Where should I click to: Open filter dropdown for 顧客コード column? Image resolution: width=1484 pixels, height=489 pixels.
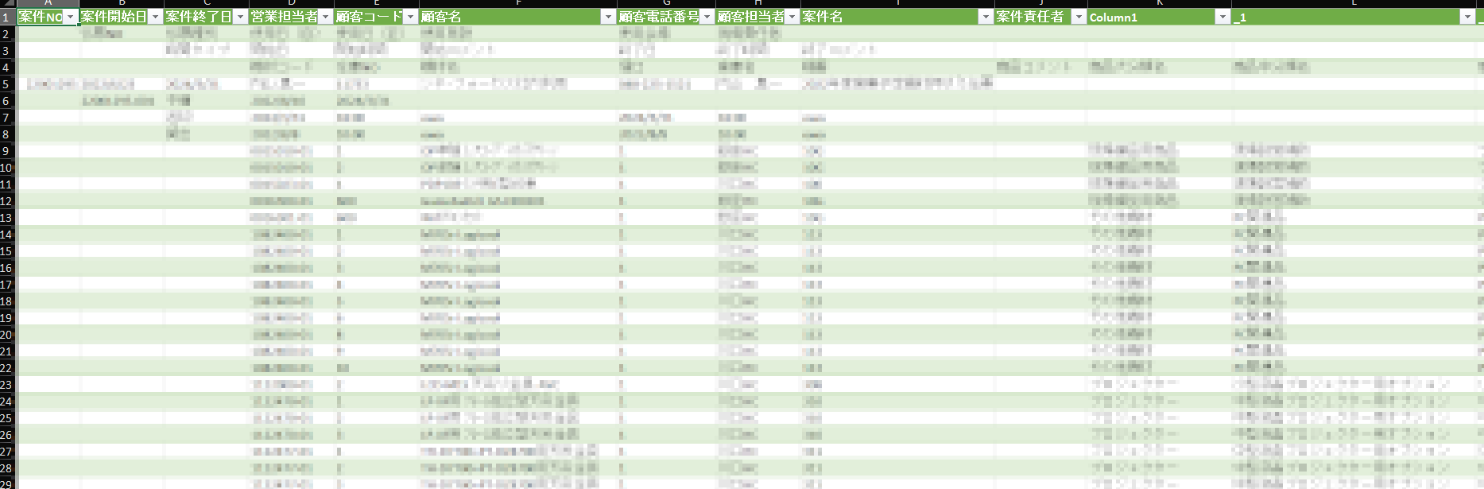pos(411,17)
